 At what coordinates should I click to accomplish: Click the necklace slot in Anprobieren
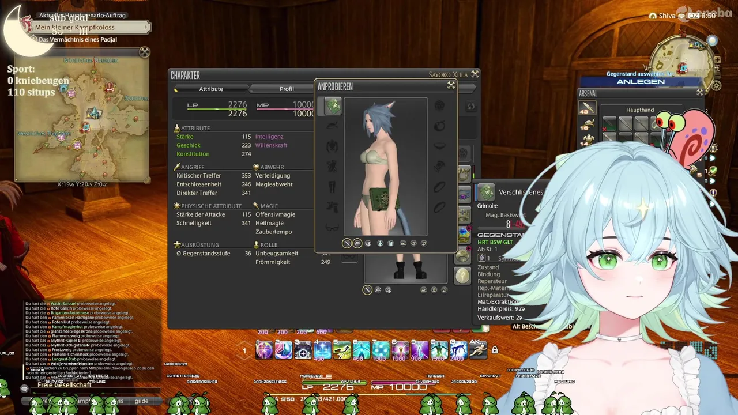pos(439,146)
